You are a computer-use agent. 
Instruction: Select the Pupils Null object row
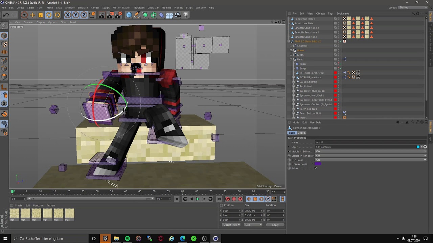305,86
